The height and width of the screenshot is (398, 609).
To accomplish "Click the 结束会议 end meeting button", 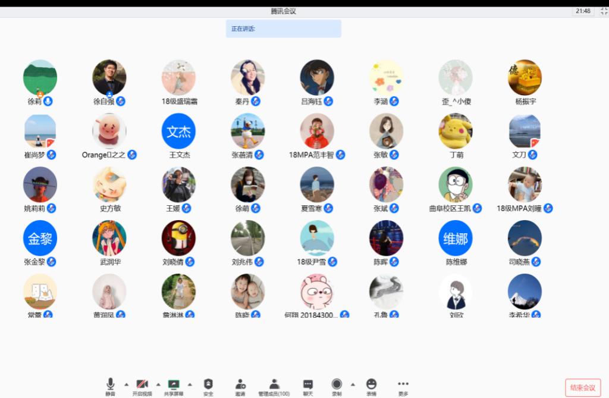I will click(x=582, y=388).
